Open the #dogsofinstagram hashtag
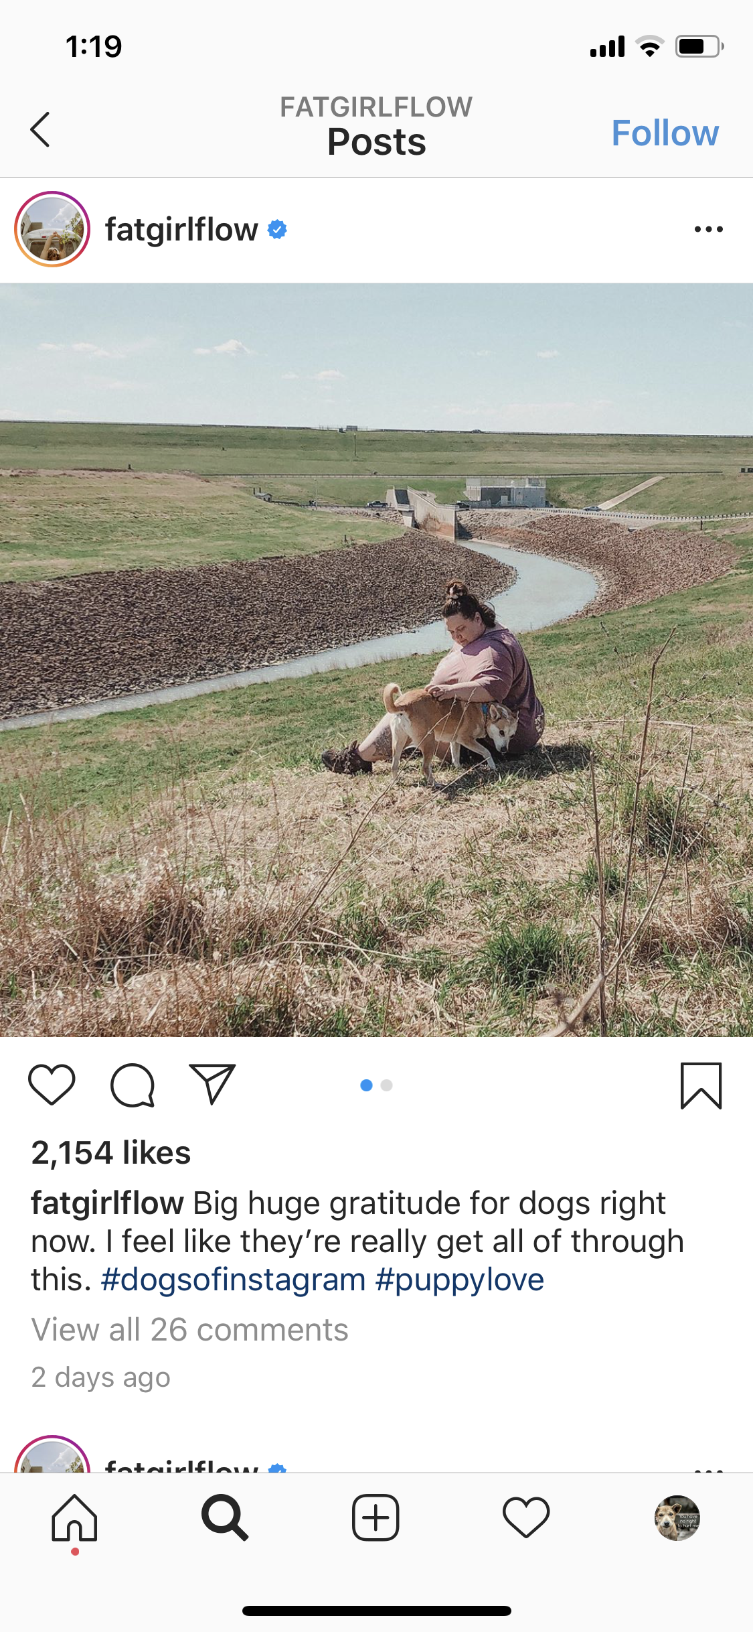 233,1280
